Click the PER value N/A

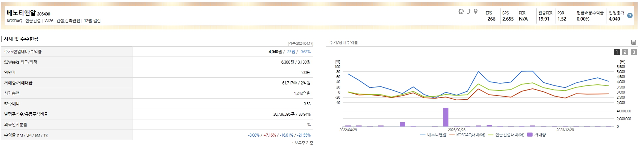pyautogui.click(x=523, y=19)
